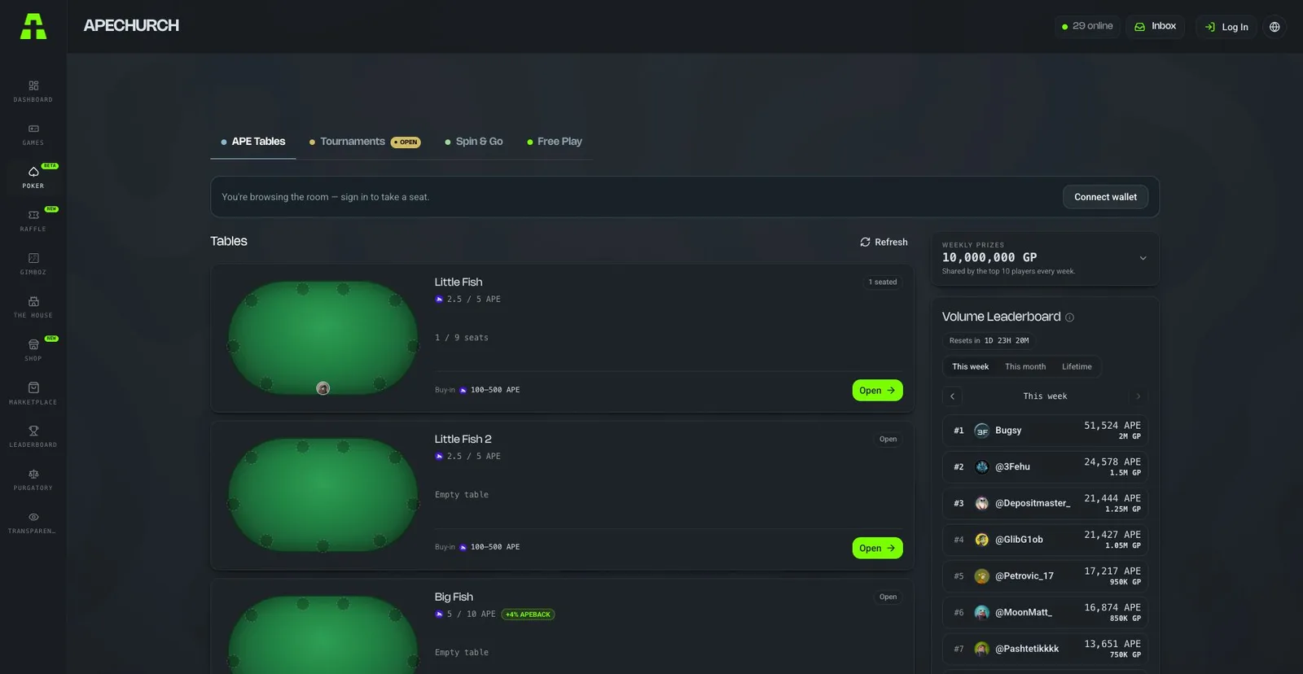Open the Shop sidebar icon
This screenshot has width=1303, height=674.
pos(33,344)
